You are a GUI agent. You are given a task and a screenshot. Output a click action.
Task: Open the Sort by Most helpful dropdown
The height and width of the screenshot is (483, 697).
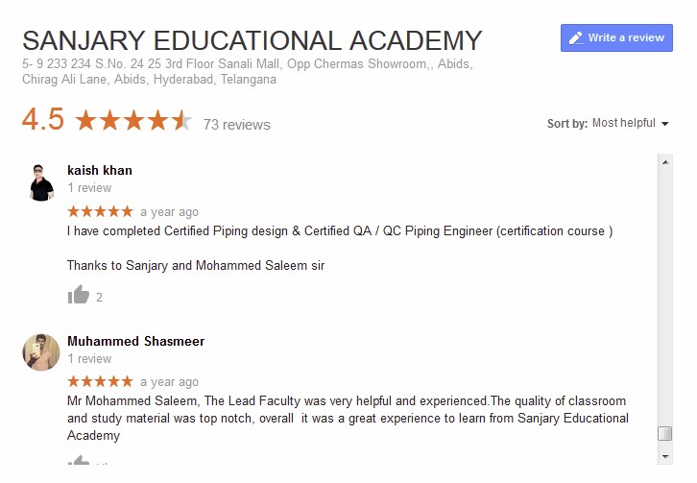[623, 123]
